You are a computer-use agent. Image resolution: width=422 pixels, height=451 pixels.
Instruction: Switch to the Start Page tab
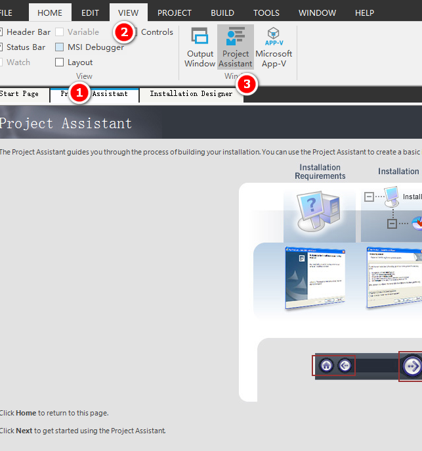tap(23, 95)
